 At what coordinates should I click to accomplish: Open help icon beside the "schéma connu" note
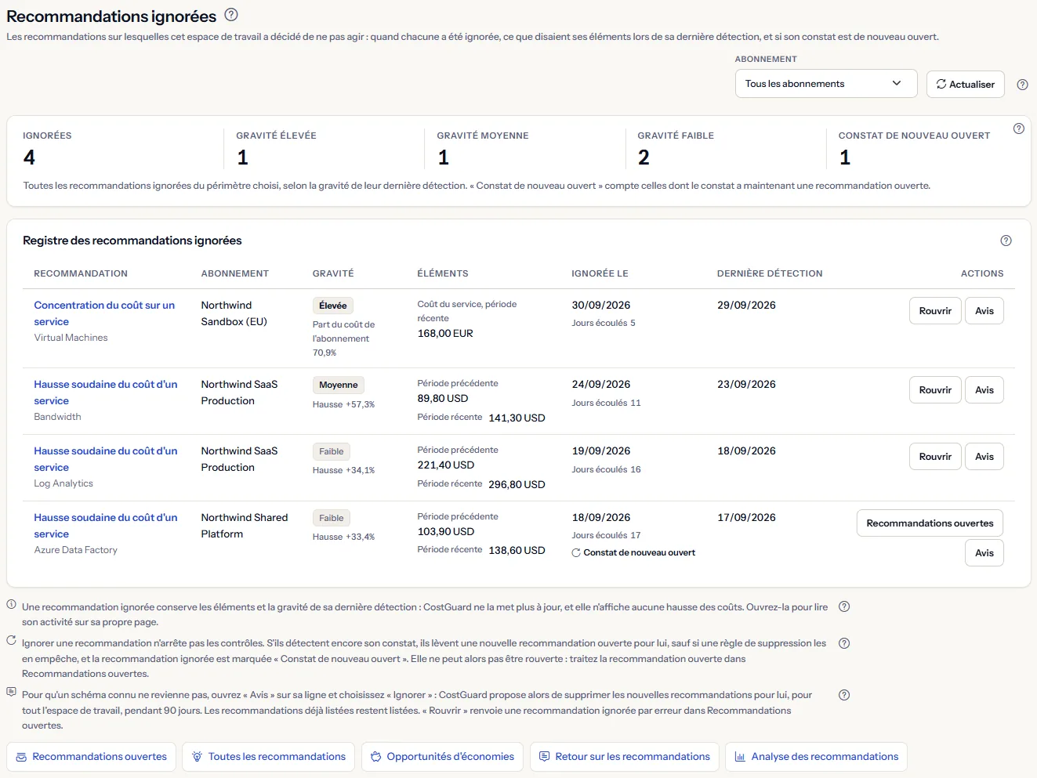point(844,695)
